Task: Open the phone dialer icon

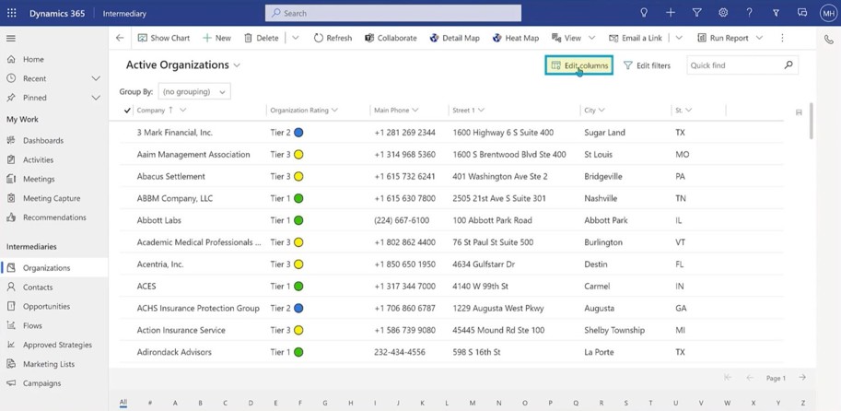Action: [829, 39]
